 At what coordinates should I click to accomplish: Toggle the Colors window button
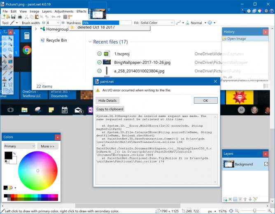[260, 11]
